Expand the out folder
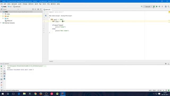 [3, 16]
